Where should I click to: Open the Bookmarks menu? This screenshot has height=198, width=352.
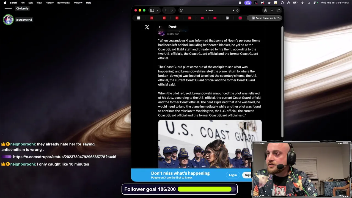point(64,3)
